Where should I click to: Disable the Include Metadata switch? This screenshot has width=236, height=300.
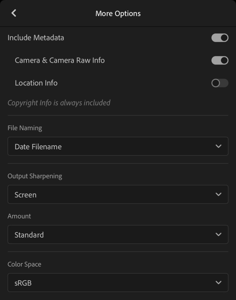[220, 38]
